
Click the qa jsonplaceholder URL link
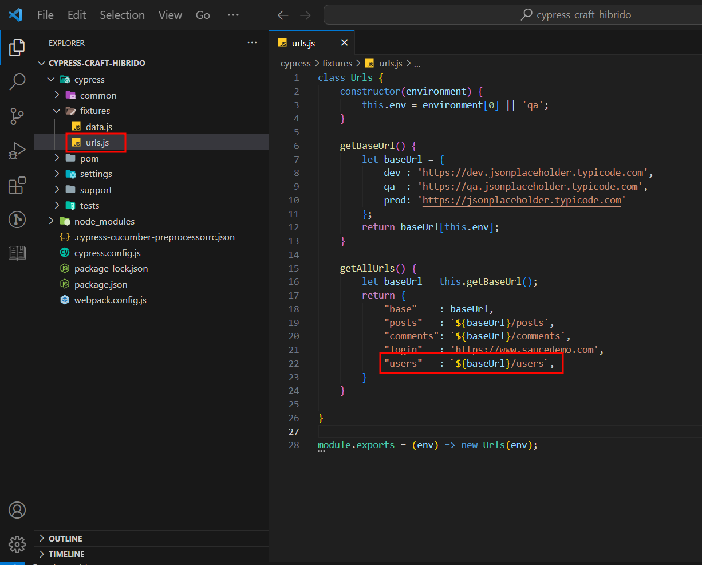530,187
